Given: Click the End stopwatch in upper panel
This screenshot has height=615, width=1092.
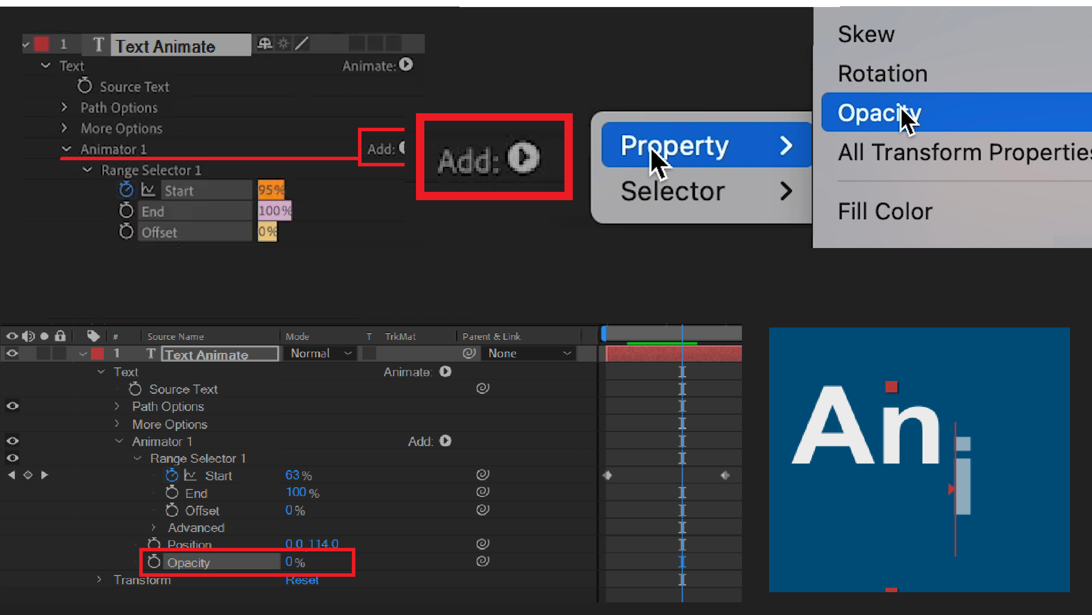Looking at the screenshot, I should (x=126, y=211).
